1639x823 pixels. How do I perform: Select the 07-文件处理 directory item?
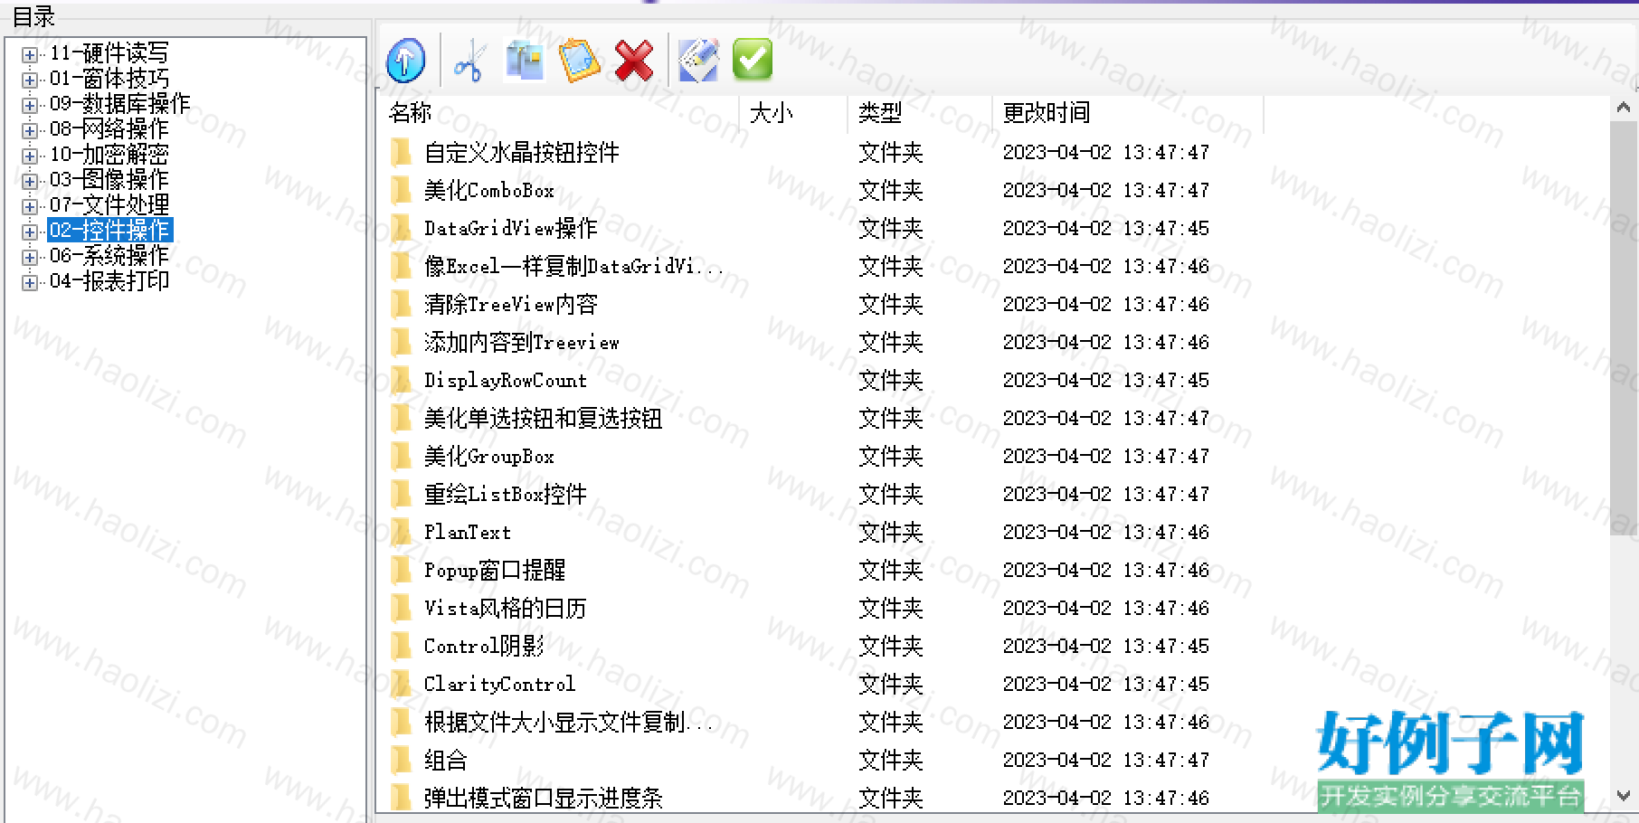[109, 205]
